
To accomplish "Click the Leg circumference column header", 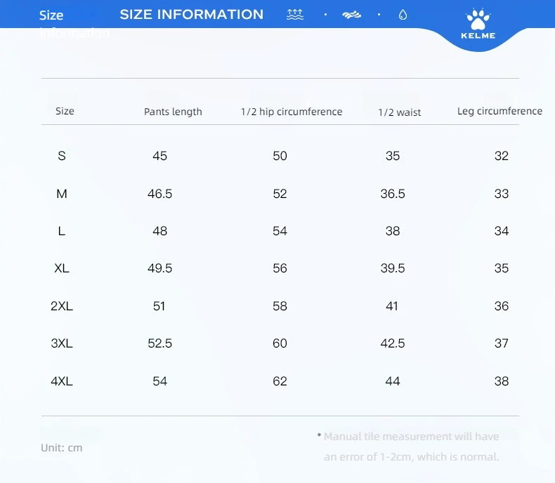I will coord(499,111).
